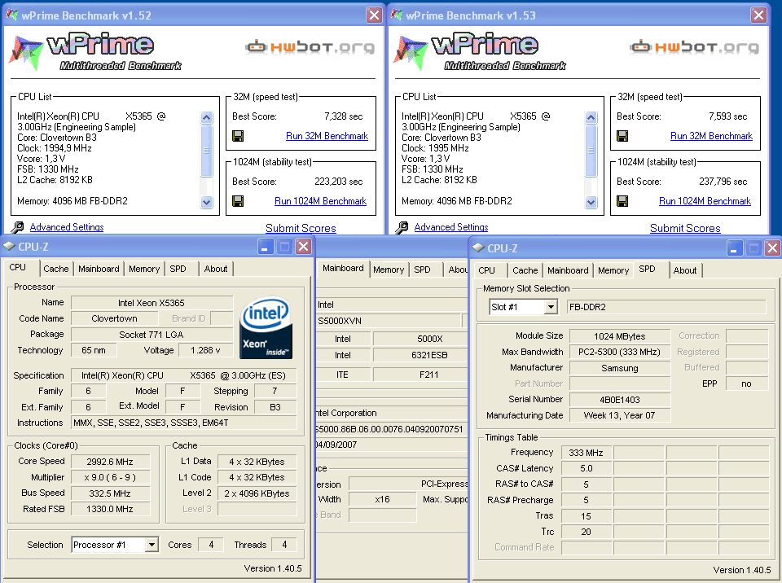Viewport: 782px width, 583px height.
Task: Click the wrench icon next to Advanced Settings in wPrime v1.52
Action: (x=17, y=227)
